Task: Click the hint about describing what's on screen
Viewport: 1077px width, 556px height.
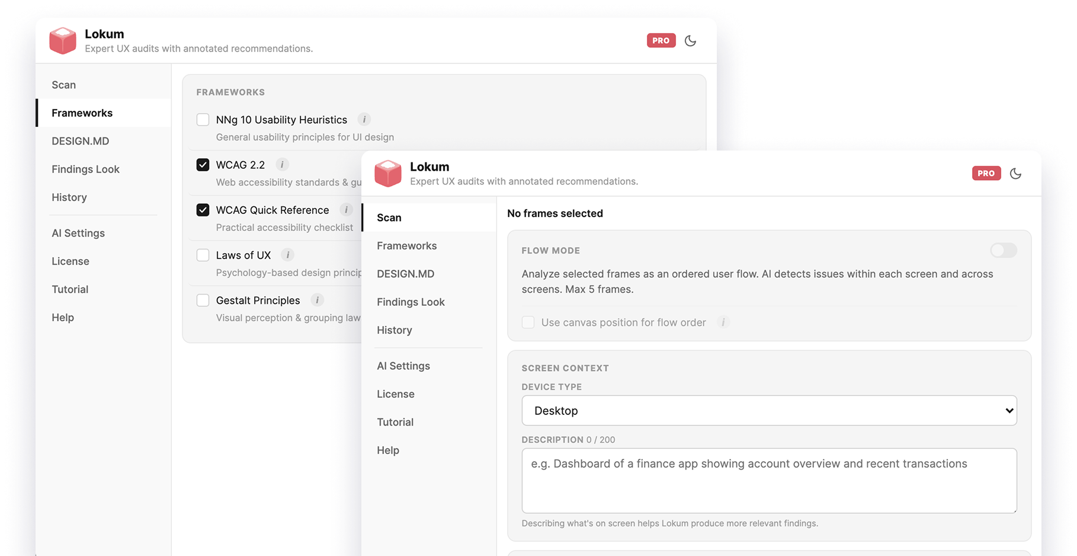Action: tap(669, 523)
